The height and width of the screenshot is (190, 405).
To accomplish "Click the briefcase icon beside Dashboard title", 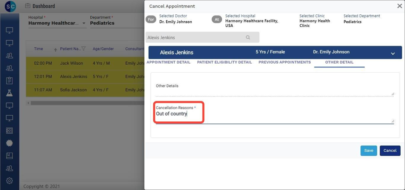I will click(27, 6).
